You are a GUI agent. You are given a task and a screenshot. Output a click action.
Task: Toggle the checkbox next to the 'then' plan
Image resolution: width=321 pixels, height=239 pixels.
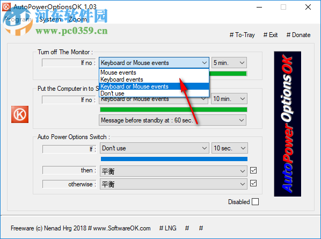(253, 170)
